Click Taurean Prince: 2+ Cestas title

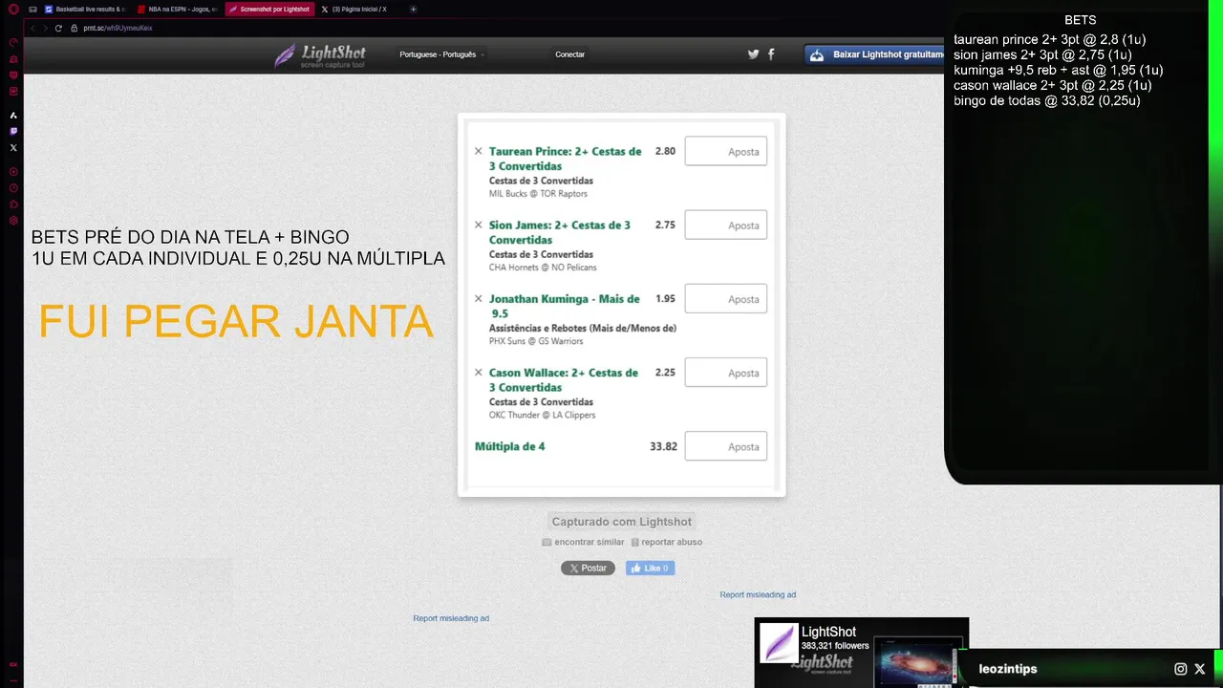[x=565, y=159]
